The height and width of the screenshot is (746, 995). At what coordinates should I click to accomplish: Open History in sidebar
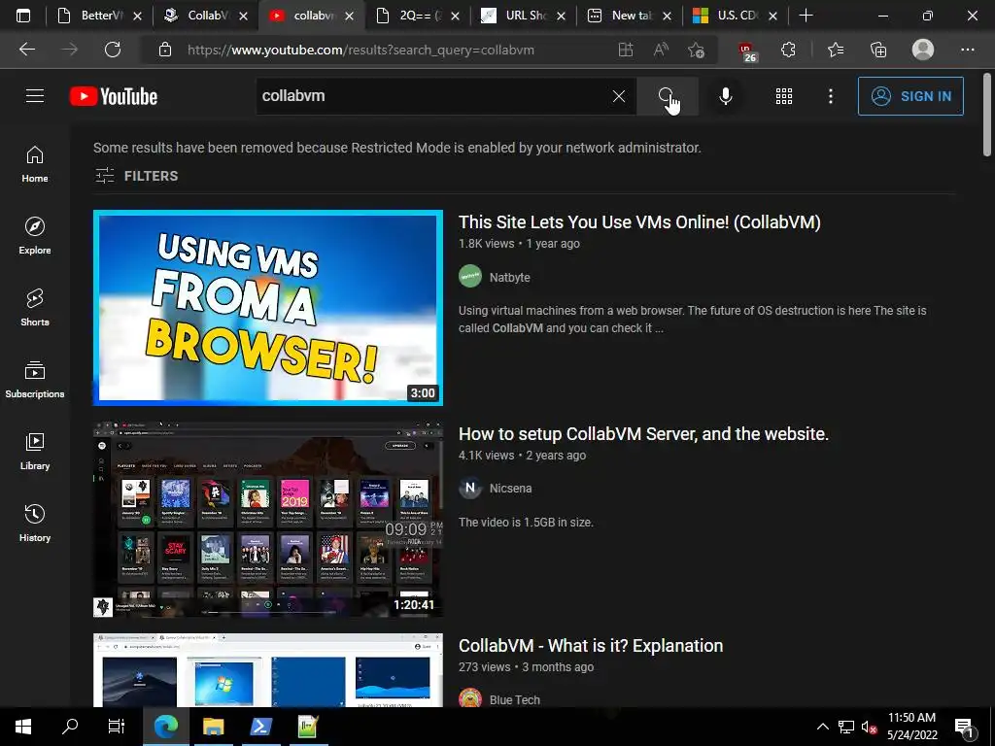coord(35,523)
